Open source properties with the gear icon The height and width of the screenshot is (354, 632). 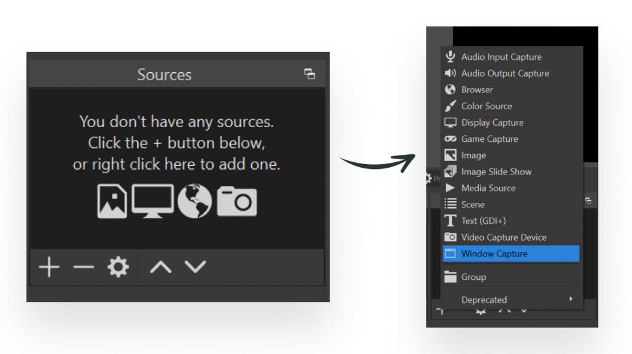(118, 266)
